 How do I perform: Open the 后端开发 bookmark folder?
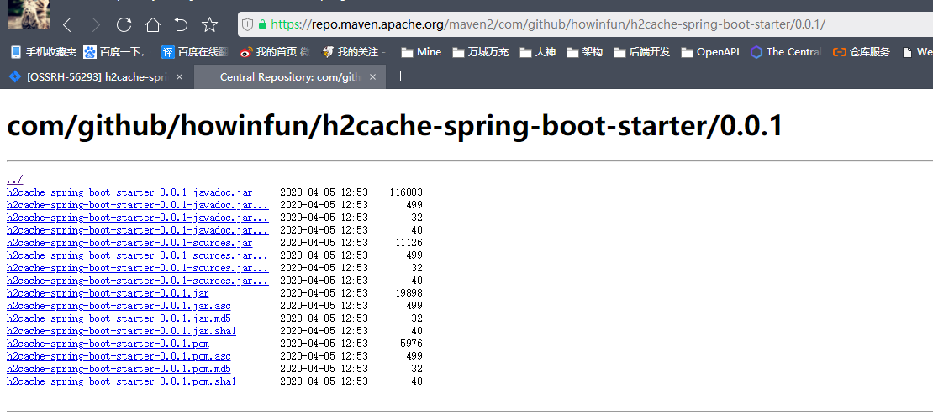(x=642, y=52)
